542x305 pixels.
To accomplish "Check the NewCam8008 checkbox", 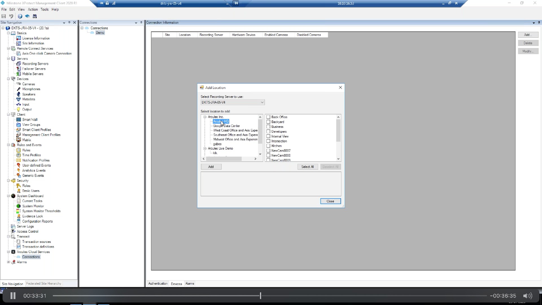I will 268,155.
